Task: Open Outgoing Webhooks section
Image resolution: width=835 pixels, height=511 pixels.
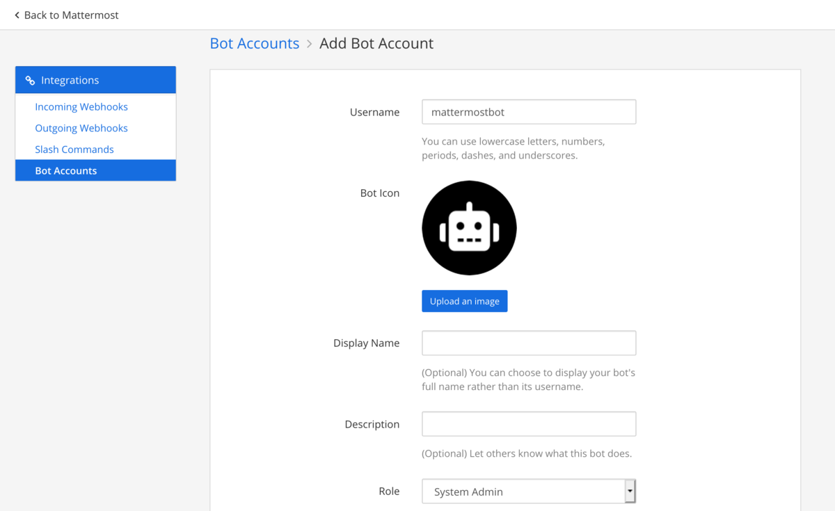Action: click(x=81, y=128)
